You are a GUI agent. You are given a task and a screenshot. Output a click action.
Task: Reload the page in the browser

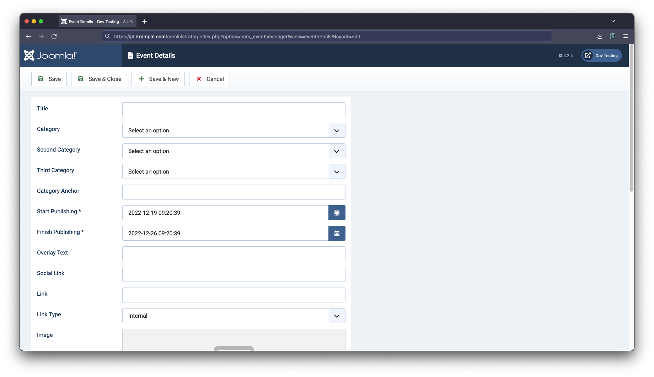click(x=54, y=37)
